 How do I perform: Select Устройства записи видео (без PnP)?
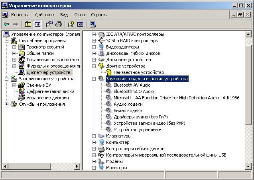coord(150,123)
